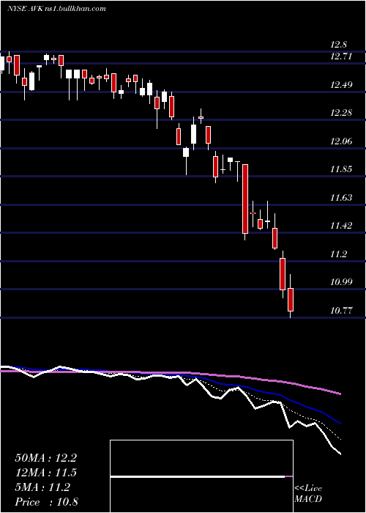The width and height of the screenshot is (366, 513).
Task: Click the 10.77 price axis label
Action: [x=341, y=311]
